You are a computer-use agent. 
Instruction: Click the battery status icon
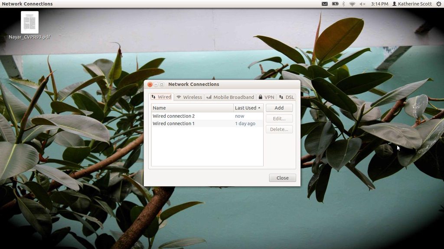point(335,4)
